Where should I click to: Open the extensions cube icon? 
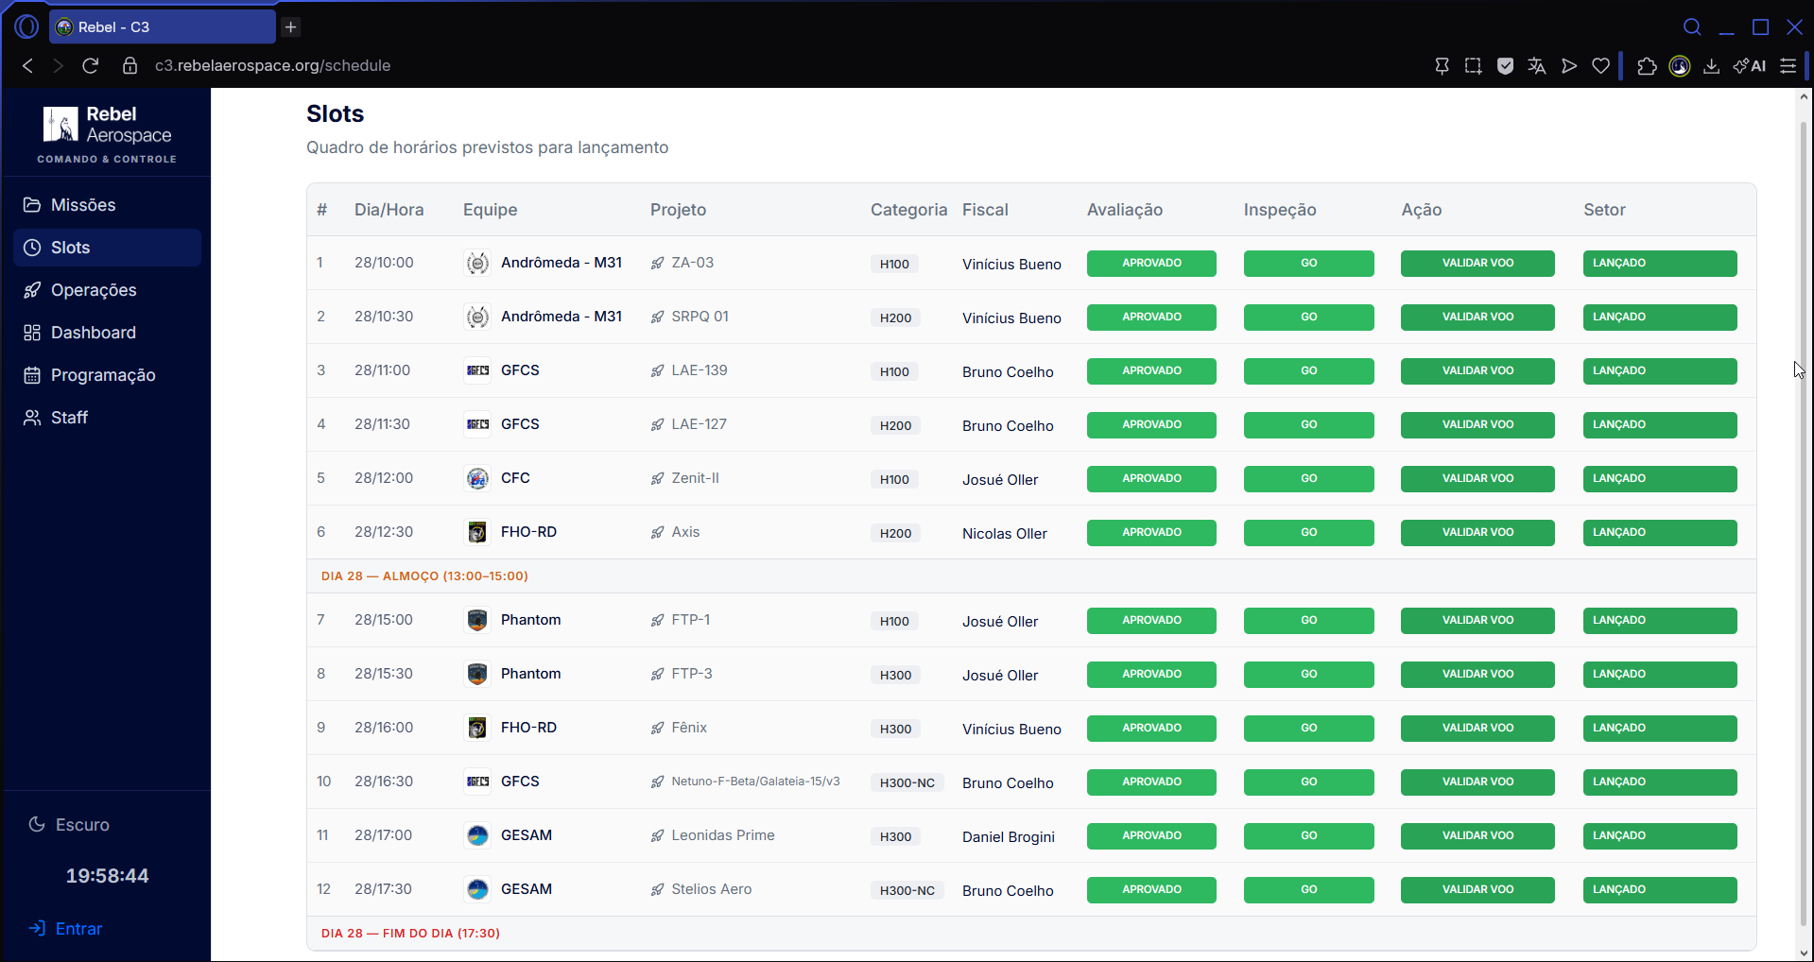click(x=1647, y=65)
